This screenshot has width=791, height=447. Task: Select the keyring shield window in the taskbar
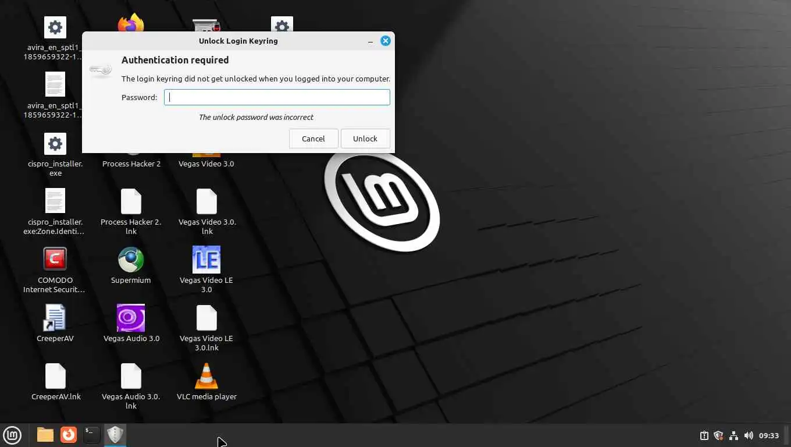click(x=115, y=435)
